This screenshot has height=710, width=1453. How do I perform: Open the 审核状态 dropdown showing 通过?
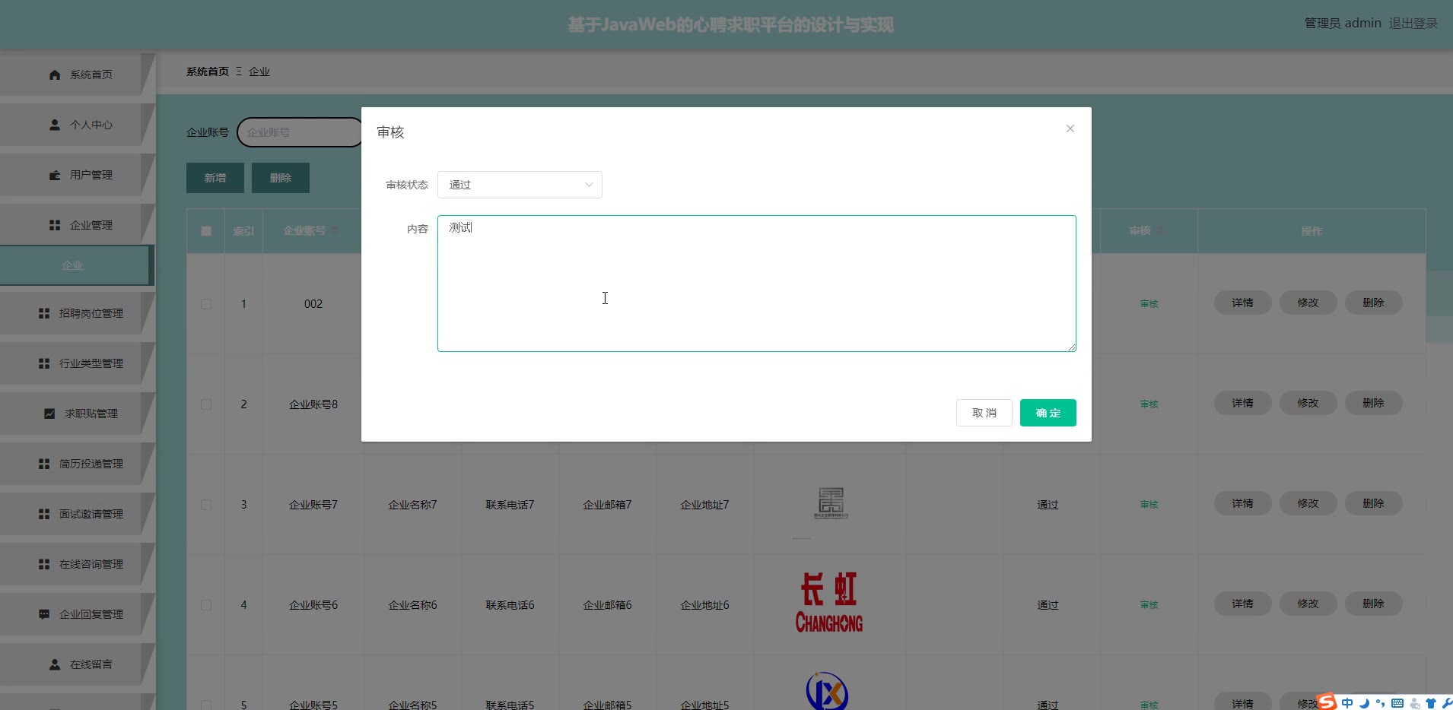point(520,185)
